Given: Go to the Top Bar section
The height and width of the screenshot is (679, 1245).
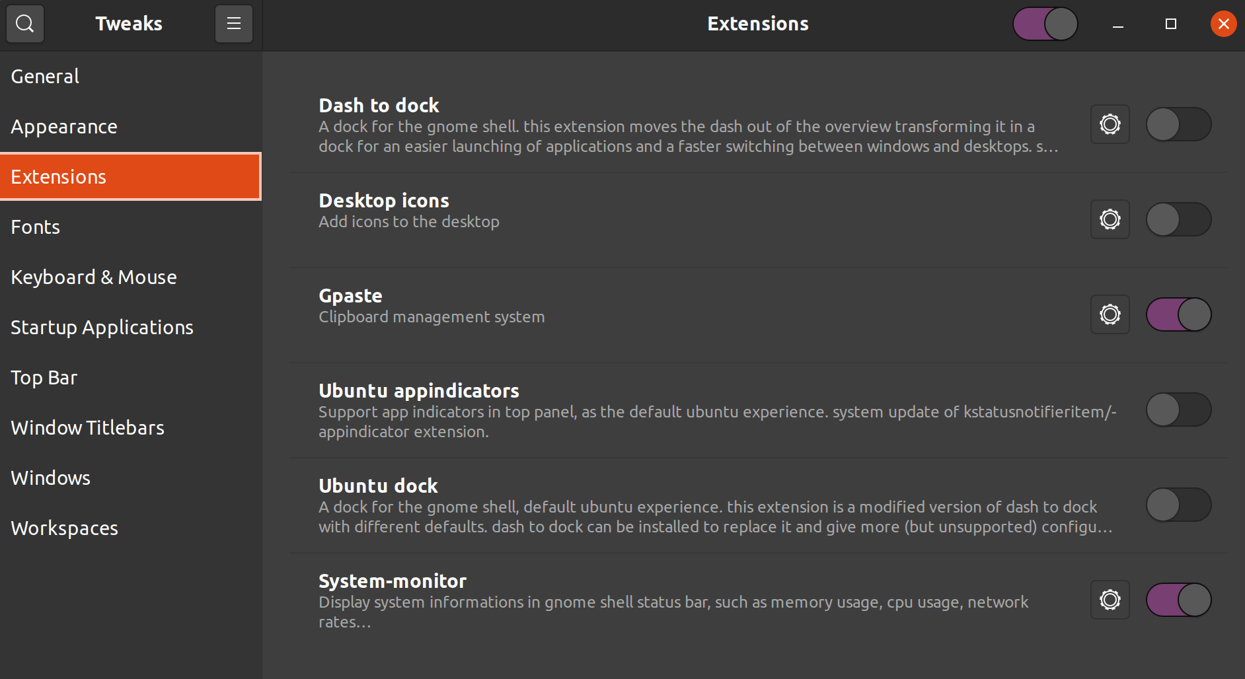Looking at the screenshot, I should [44, 377].
